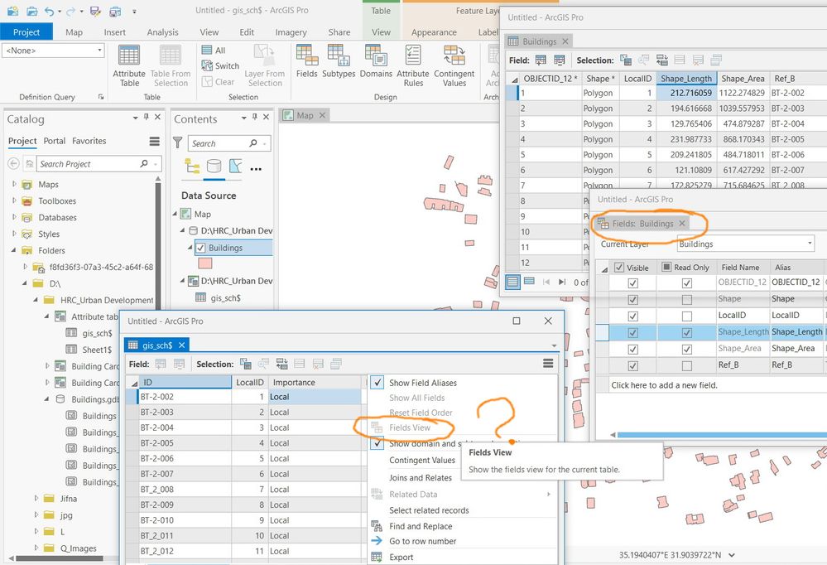Expand the Databases node in Catalog
Screen dimensions: 827x565
point(14,217)
